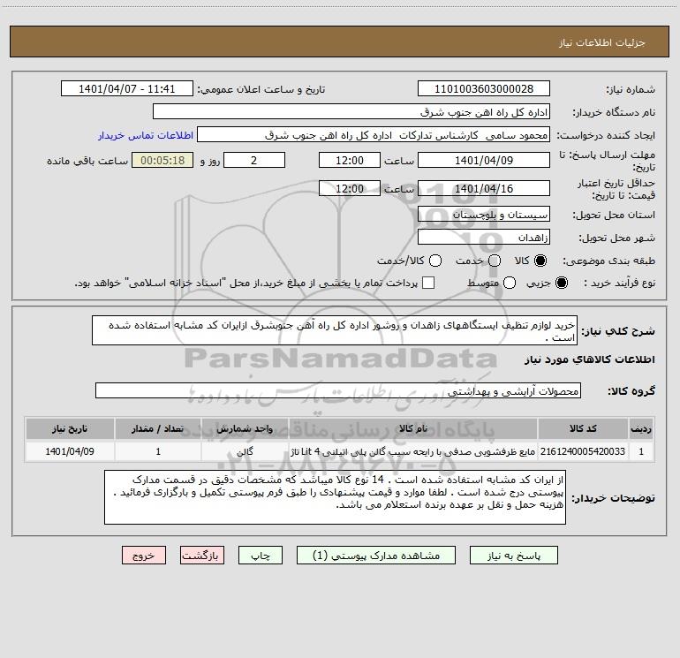Click the خروج exit button
680x658 pixels.
pyautogui.click(x=144, y=556)
